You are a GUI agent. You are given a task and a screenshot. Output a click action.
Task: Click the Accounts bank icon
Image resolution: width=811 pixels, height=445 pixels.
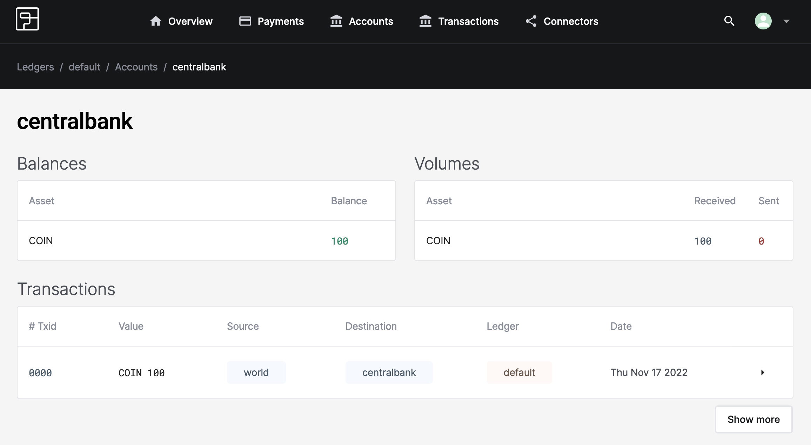pos(336,21)
